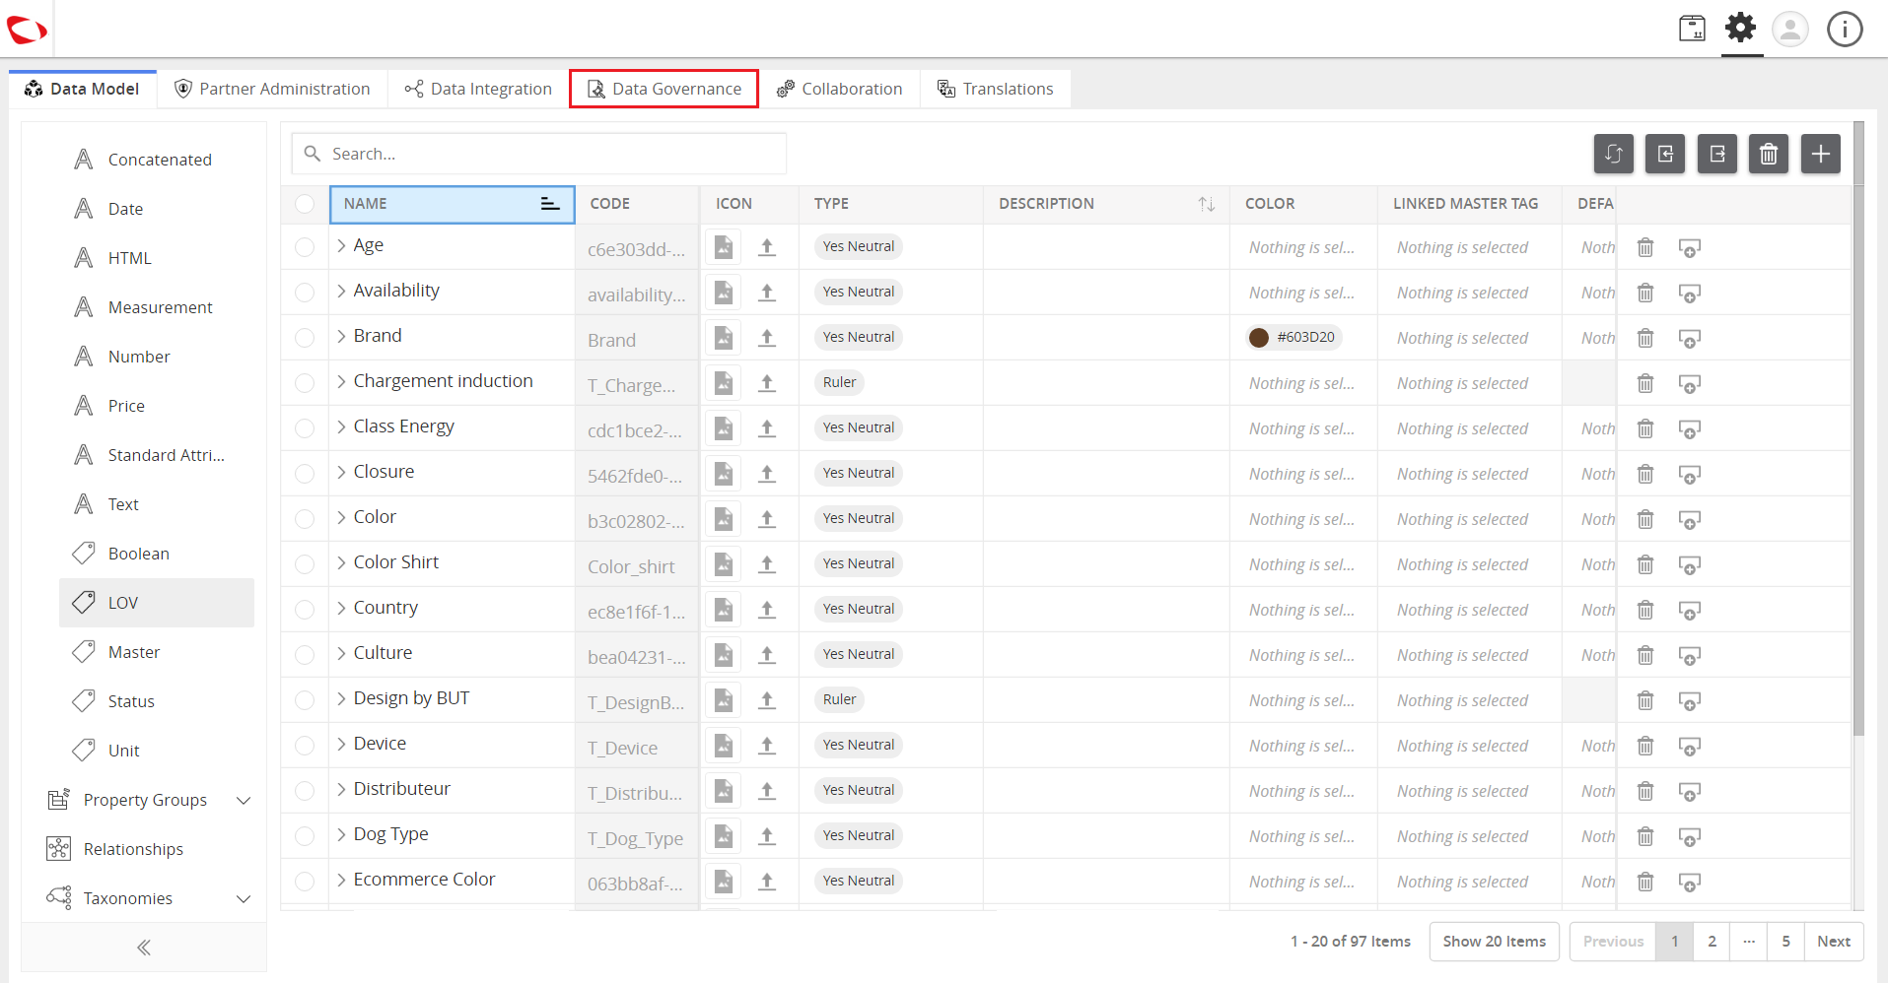This screenshot has width=1888, height=983.
Task: Expand the Color Shirt row
Action: pyautogui.click(x=341, y=562)
